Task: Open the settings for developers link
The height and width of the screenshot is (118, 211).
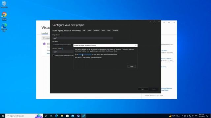Action: (85, 54)
